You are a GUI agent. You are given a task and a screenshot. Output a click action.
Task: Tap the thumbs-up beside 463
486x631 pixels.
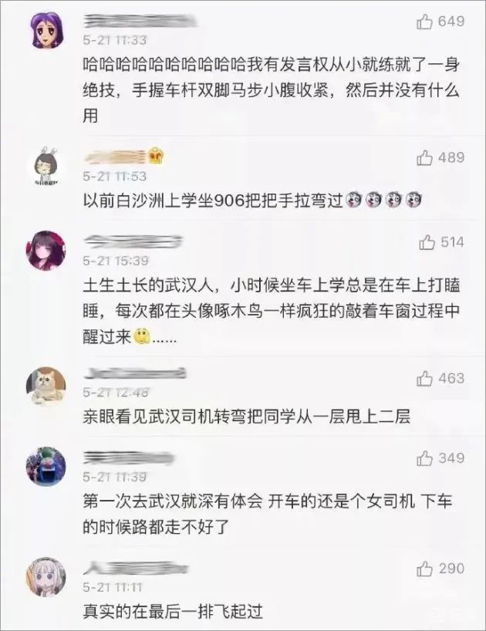point(424,379)
